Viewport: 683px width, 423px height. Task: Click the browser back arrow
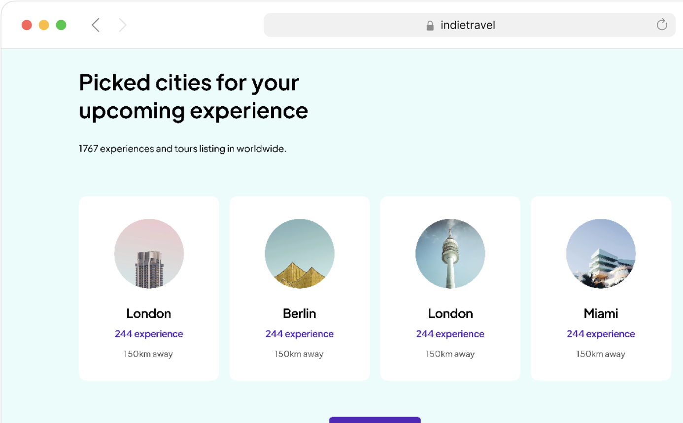click(96, 25)
